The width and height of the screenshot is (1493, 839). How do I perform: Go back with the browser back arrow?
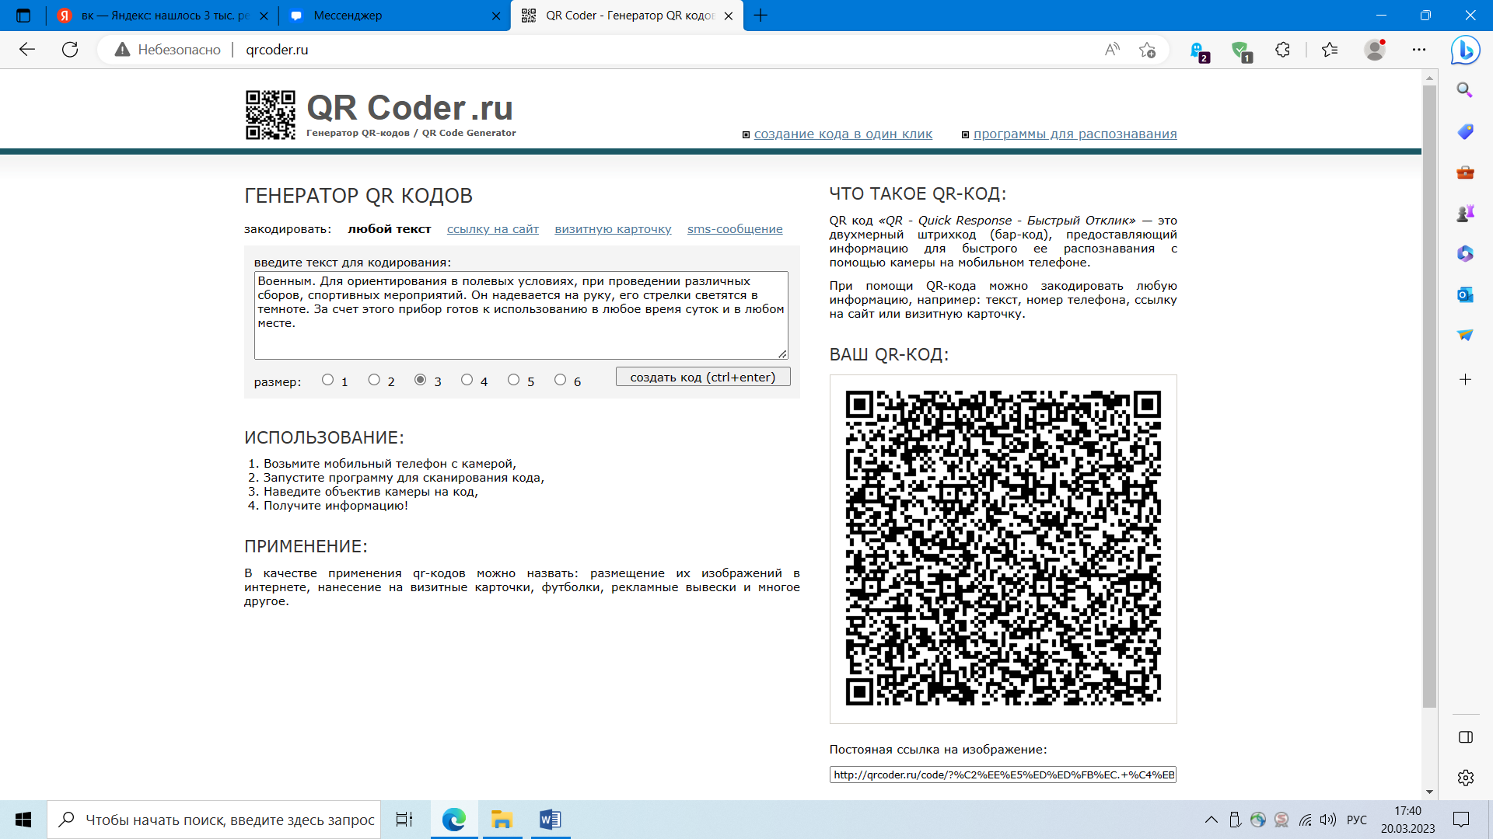pos(27,50)
